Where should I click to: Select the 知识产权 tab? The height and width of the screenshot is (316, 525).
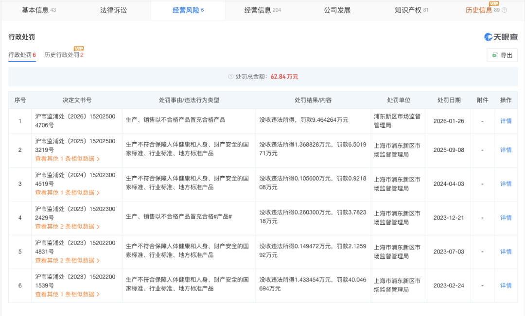click(412, 10)
